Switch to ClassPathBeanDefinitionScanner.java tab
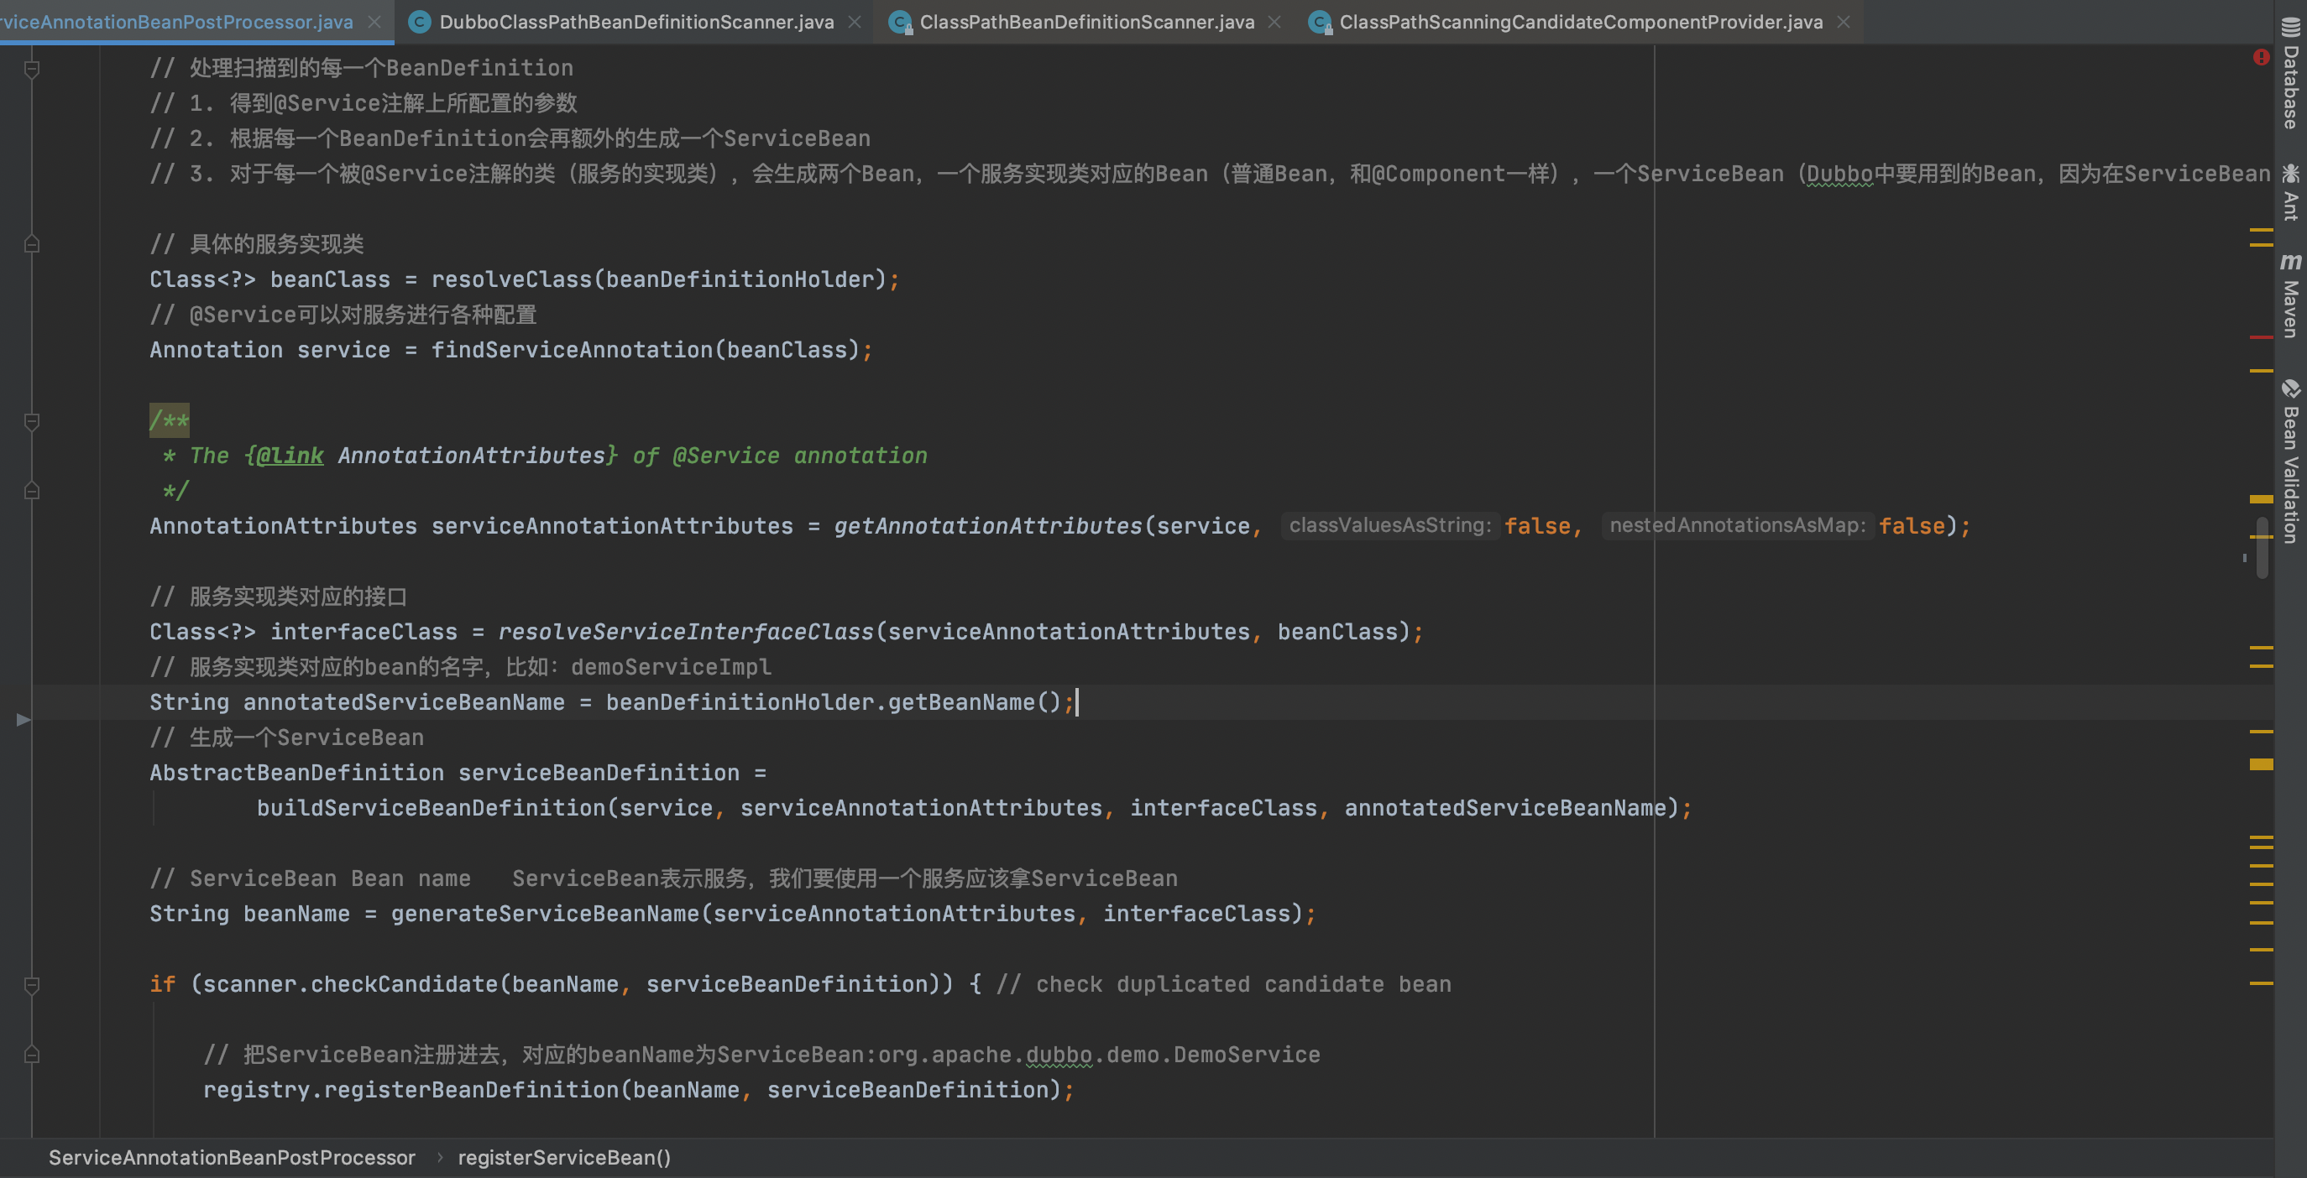2307x1178 pixels. (x=1086, y=22)
